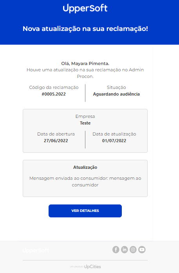Click the UpCities logo in footer

pyautogui.click(x=92, y=267)
